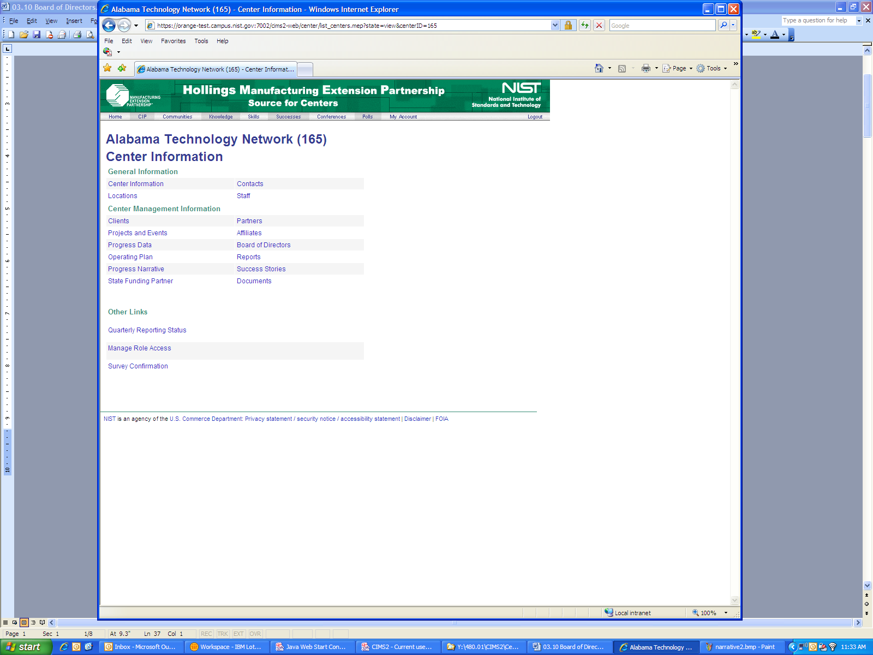Screen dimensions: 873x655
Task: Click the Add to Favorites star-plus icon
Action: point(122,68)
